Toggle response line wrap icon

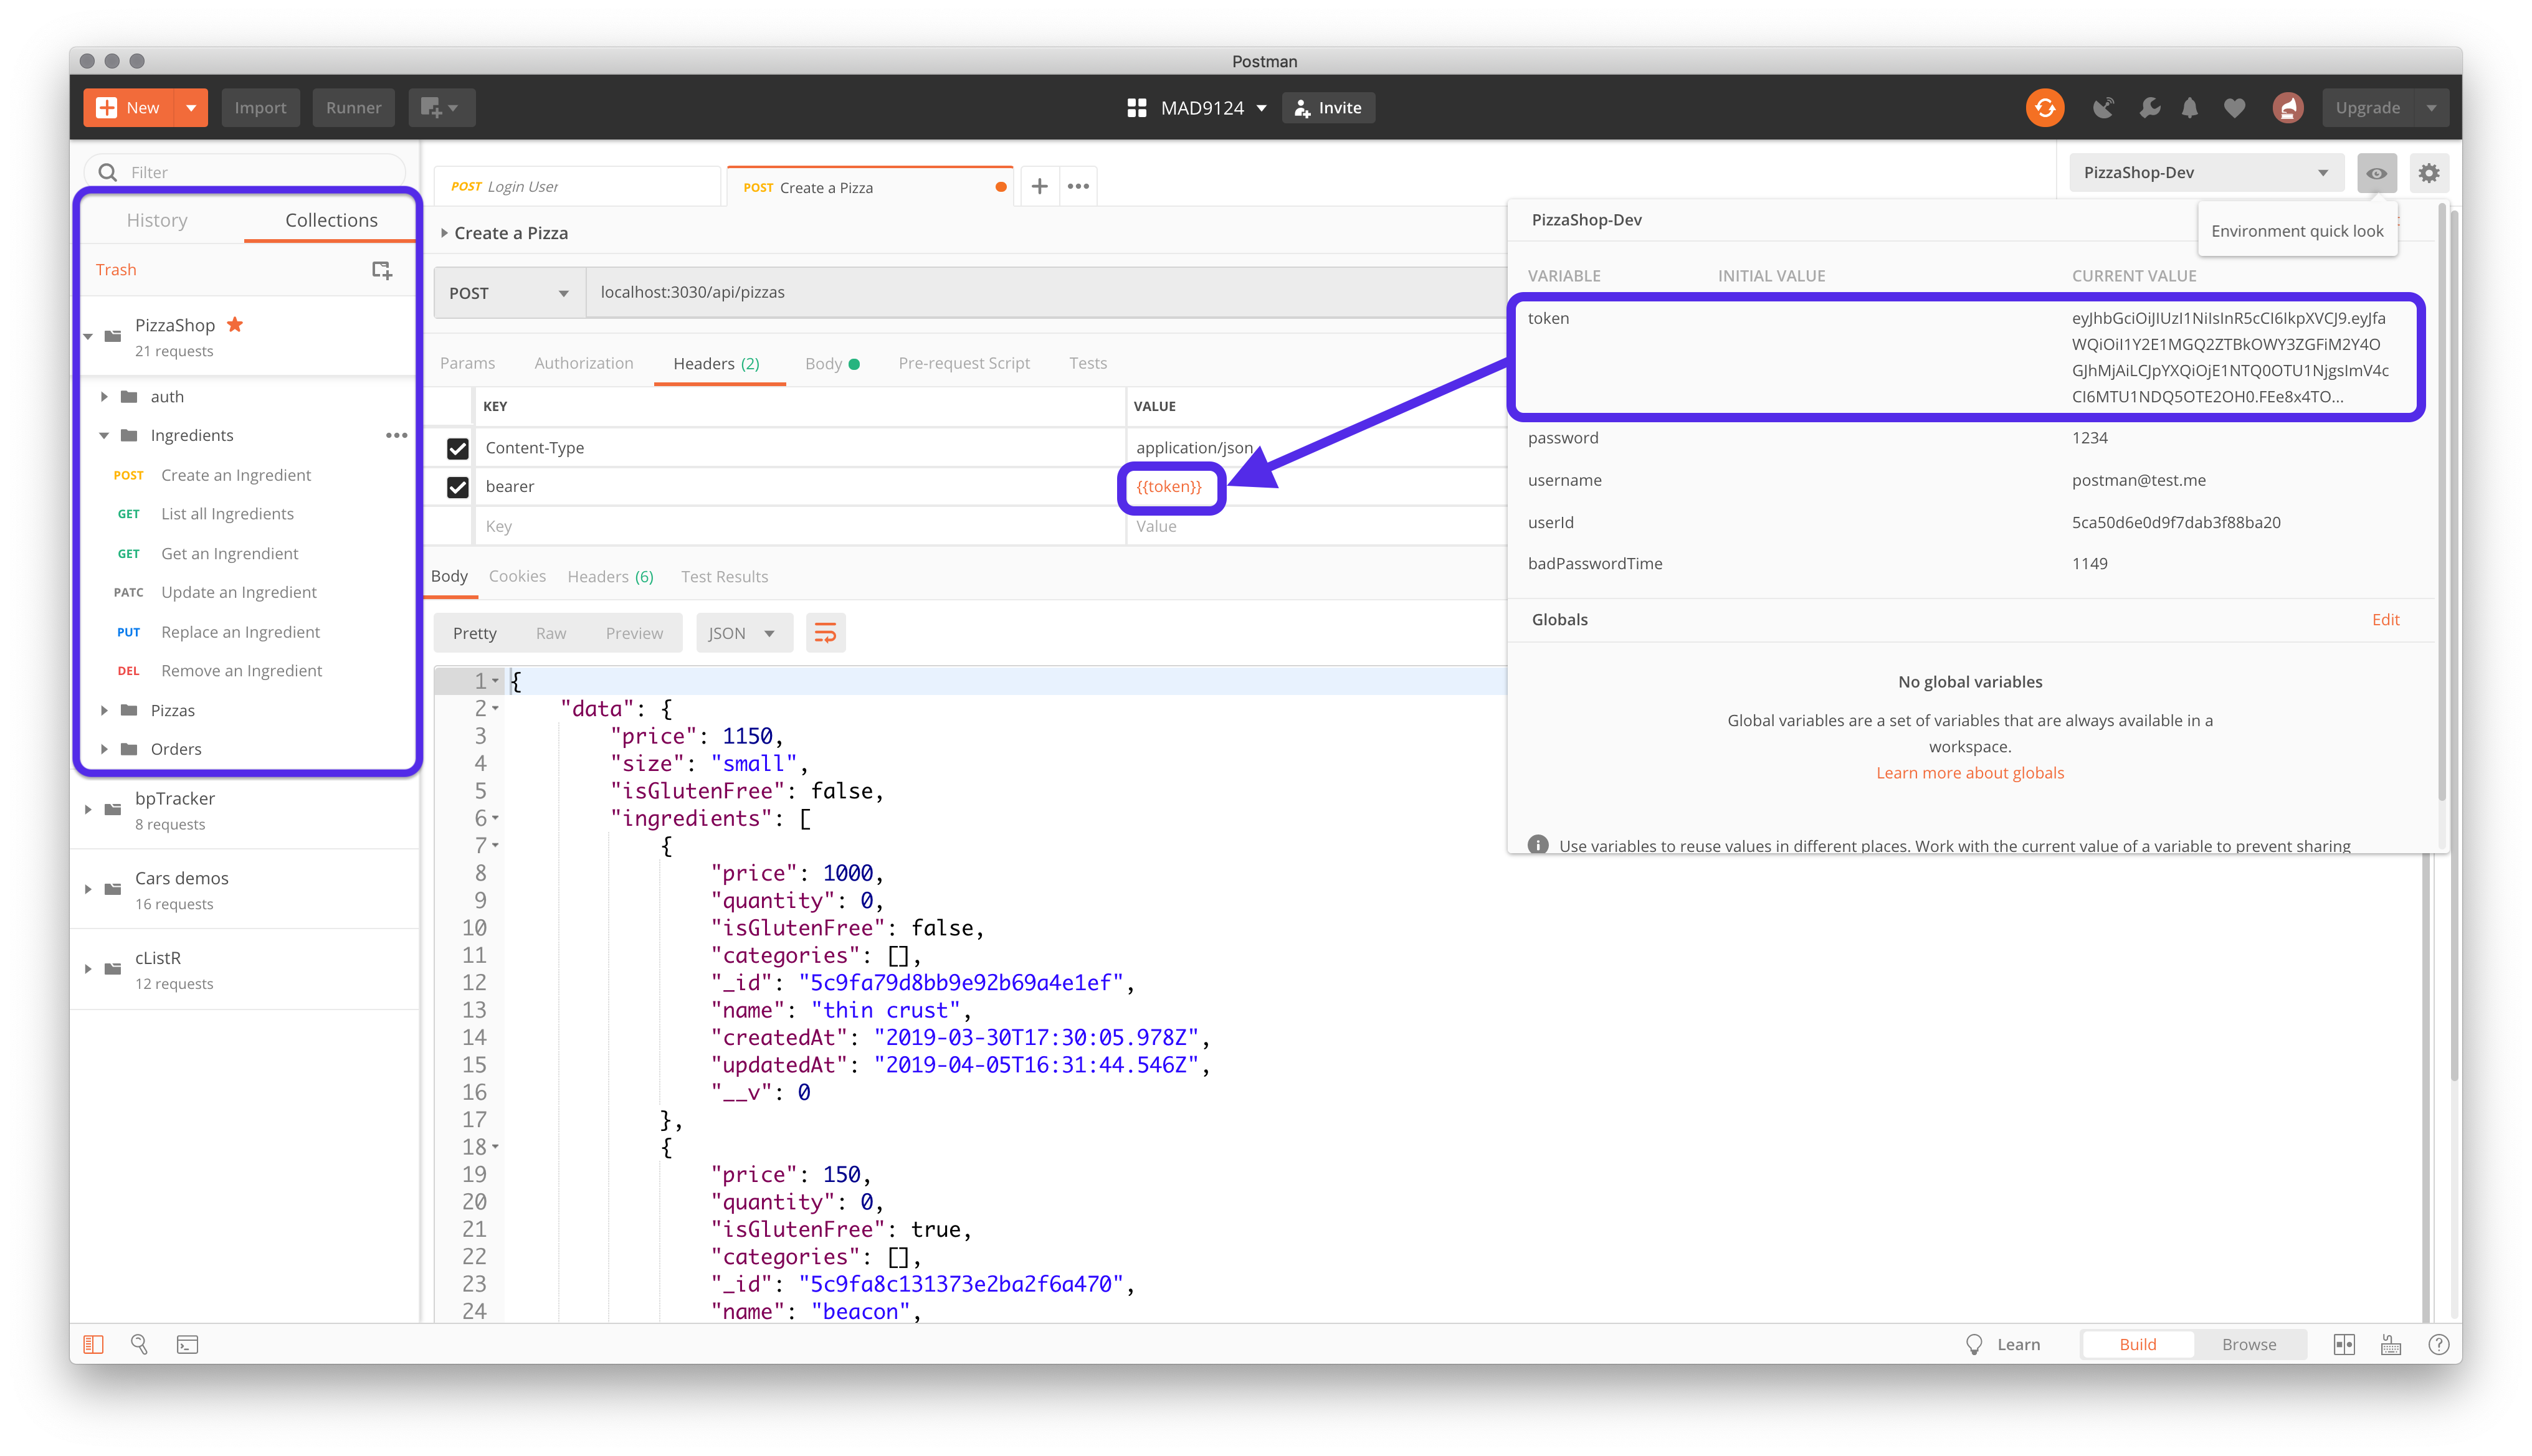pos(826,633)
